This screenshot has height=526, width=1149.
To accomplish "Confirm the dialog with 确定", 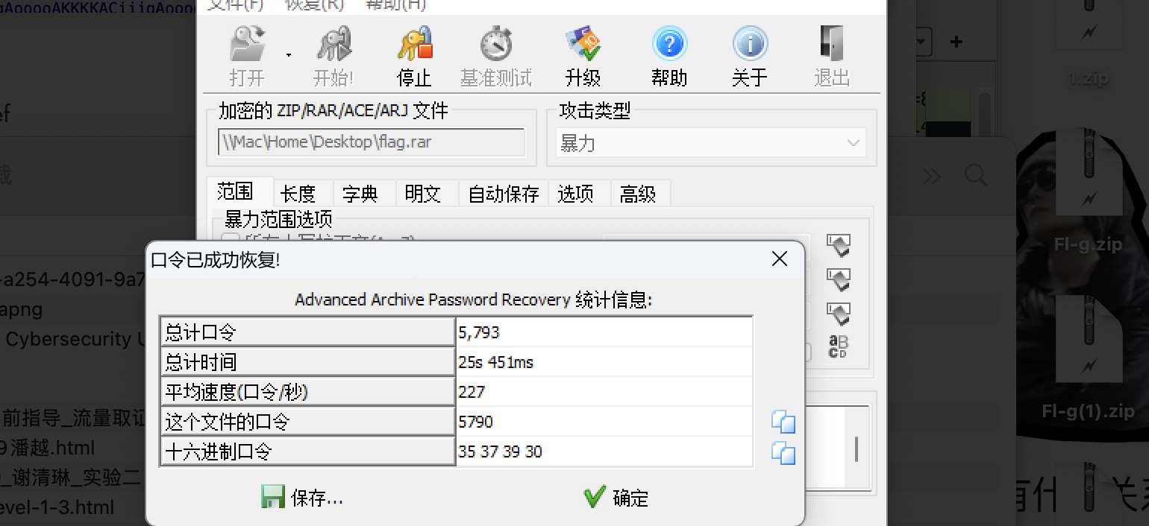I will point(616,498).
